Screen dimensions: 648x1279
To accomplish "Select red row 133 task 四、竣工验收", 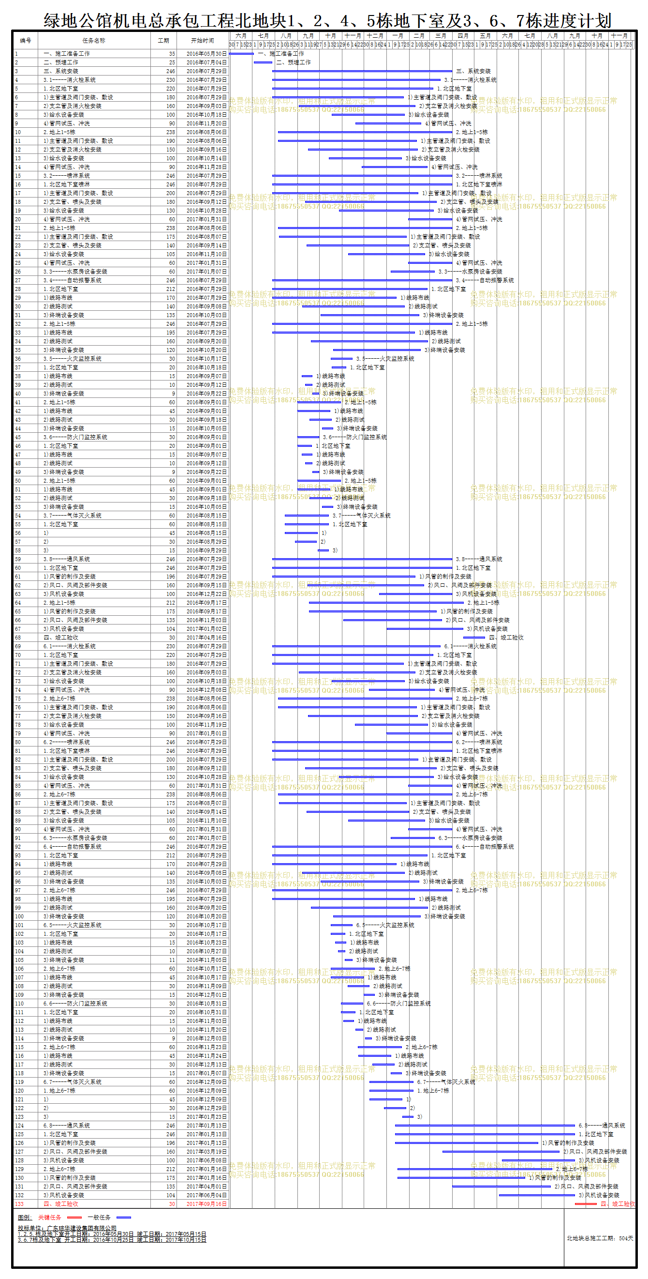I will coord(61,1204).
